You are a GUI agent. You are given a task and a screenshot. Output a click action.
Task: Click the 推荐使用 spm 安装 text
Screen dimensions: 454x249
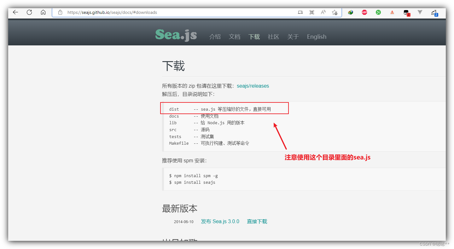(x=184, y=160)
